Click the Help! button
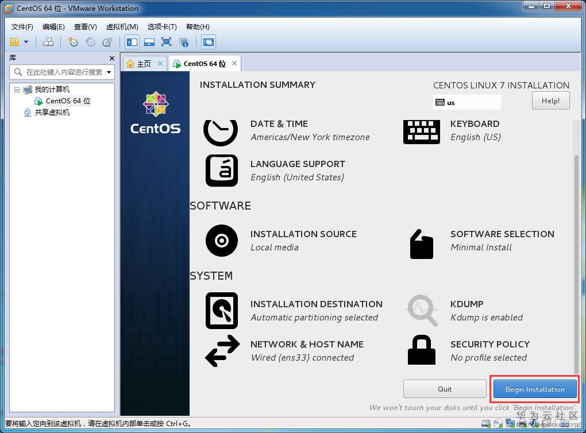Viewport: 586px width, 433px height. pos(550,101)
